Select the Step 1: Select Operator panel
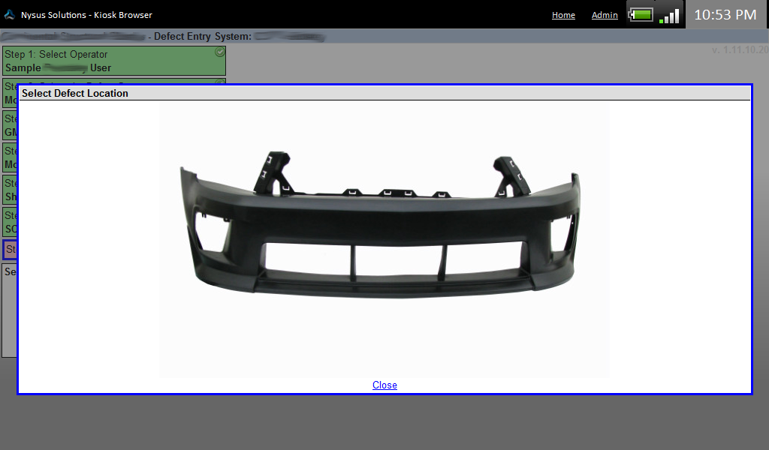The height and width of the screenshot is (450, 769). click(x=113, y=61)
